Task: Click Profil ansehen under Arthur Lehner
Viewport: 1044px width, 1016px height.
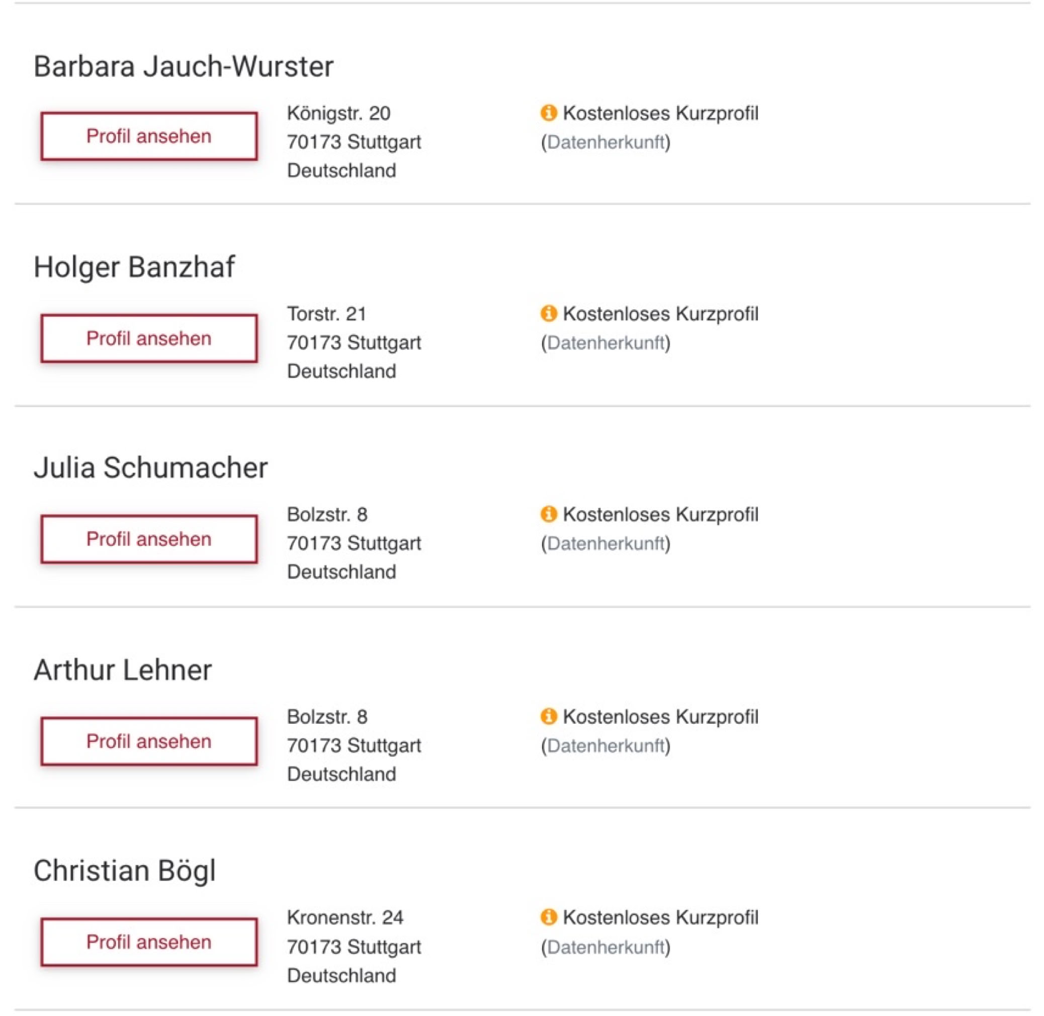Action: (149, 741)
